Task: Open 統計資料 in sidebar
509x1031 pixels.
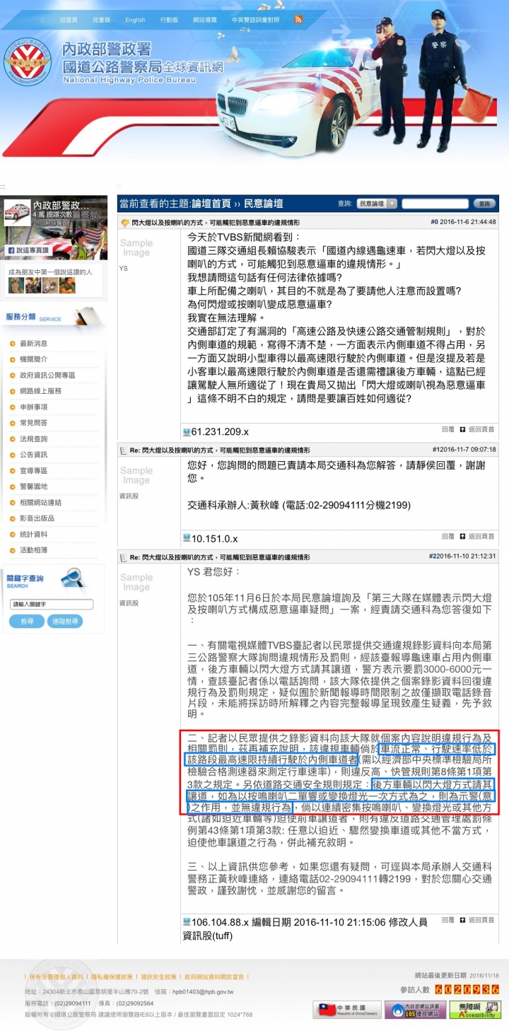Action: [x=34, y=535]
